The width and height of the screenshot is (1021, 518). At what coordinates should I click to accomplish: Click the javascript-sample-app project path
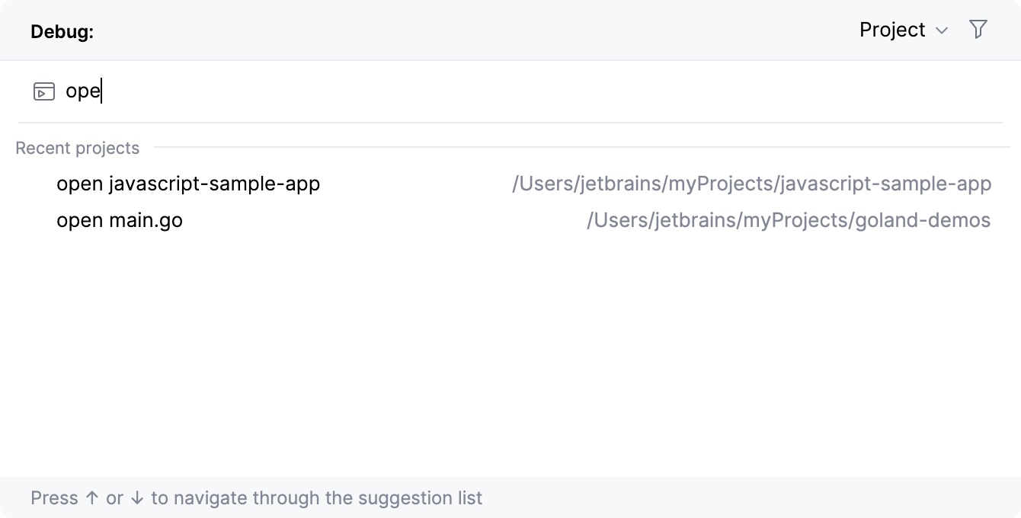pos(752,184)
